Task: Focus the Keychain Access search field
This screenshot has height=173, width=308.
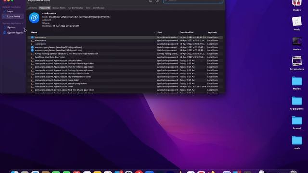Action: pos(193,1)
